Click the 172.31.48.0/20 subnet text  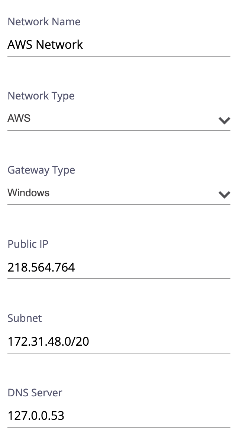click(x=48, y=342)
